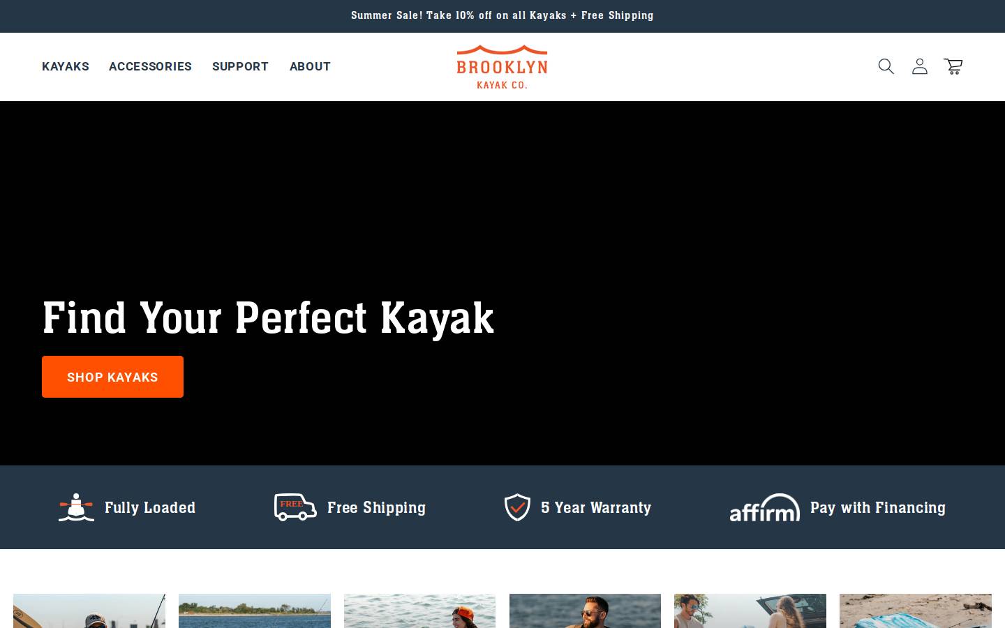Open the About menu
The width and height of the screenshot is (1005, 628).
tap(310, 66)
